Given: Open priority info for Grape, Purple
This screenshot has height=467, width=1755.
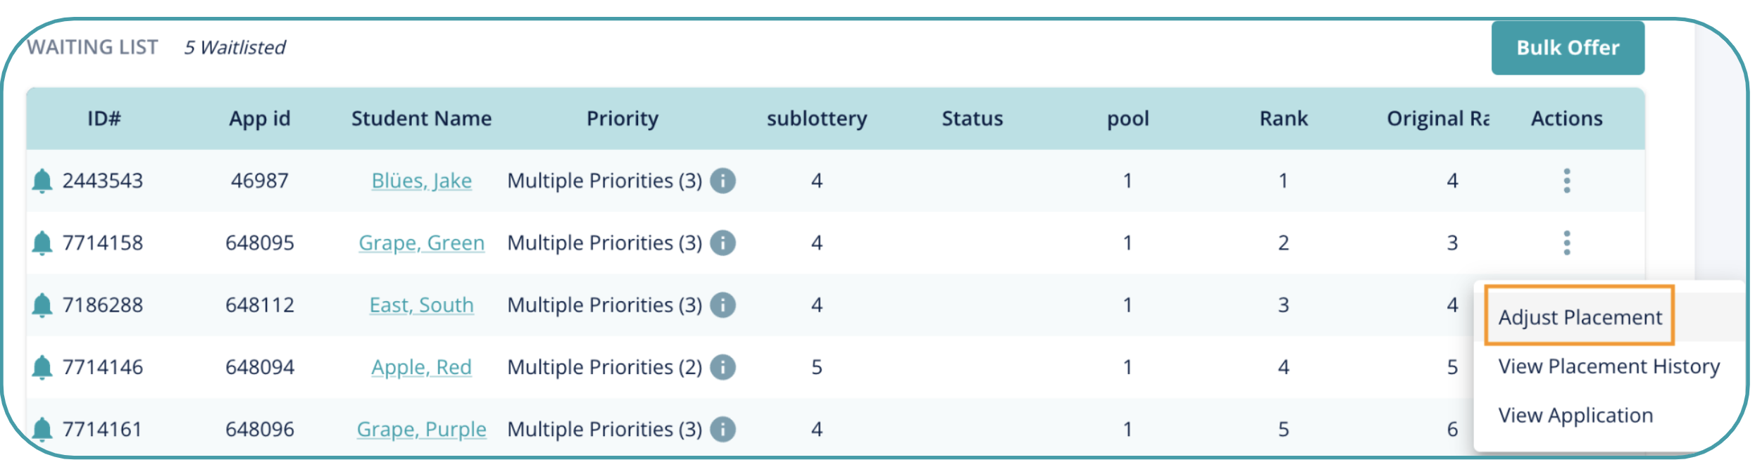Looking at the screenshot, I should pos(723,429).
